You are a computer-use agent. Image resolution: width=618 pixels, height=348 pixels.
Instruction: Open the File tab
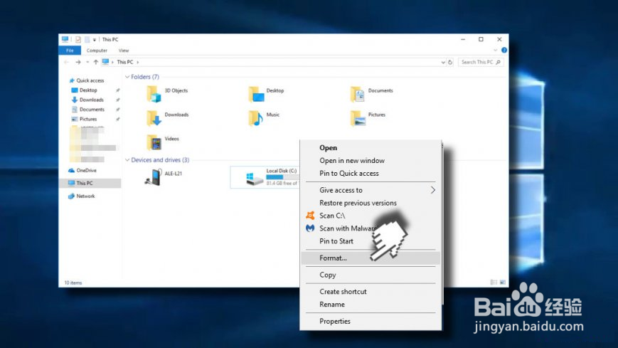(70, 51)
